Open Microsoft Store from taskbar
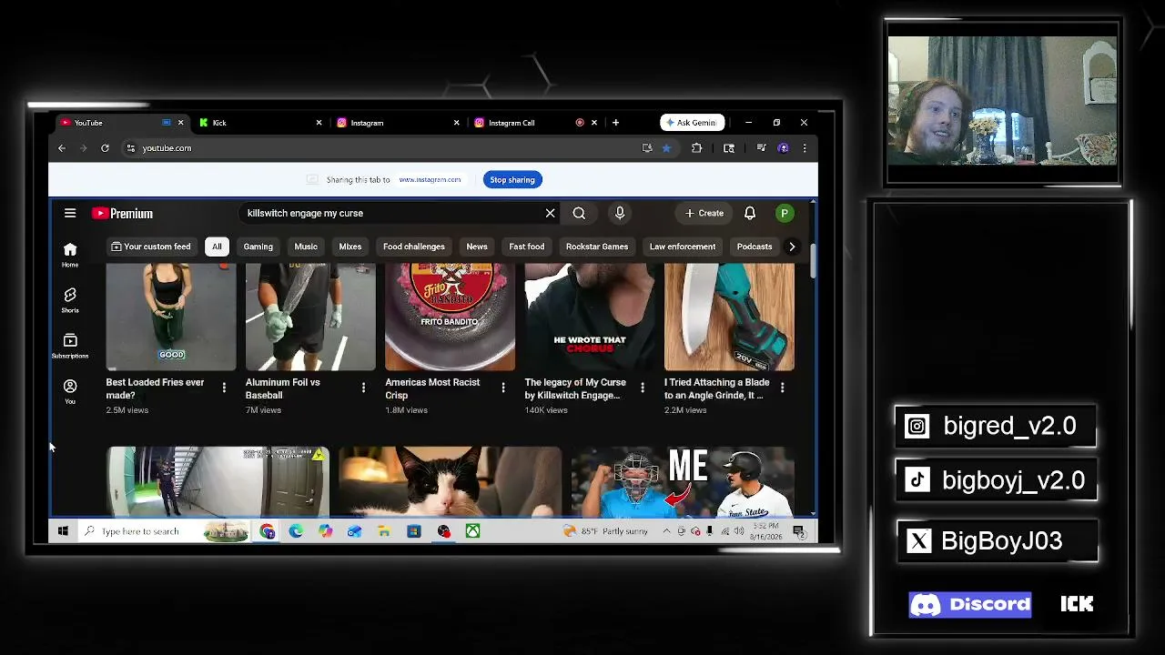1165x655 pixels. 414,531
